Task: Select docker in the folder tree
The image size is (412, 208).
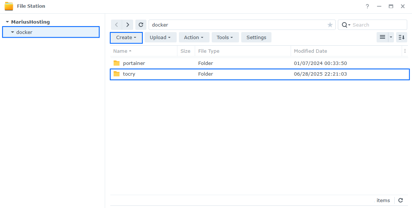Action: click(x=24, y=32)
